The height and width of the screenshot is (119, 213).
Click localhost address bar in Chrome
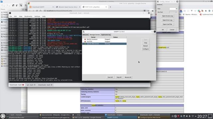pos(59,11)
